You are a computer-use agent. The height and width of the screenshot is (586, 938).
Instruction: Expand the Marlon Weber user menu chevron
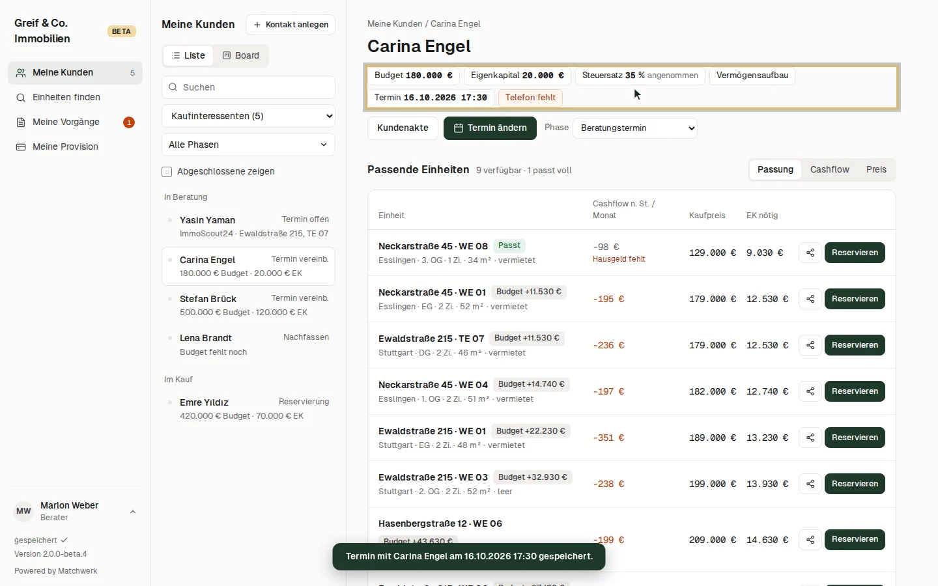tap(133, 512)
